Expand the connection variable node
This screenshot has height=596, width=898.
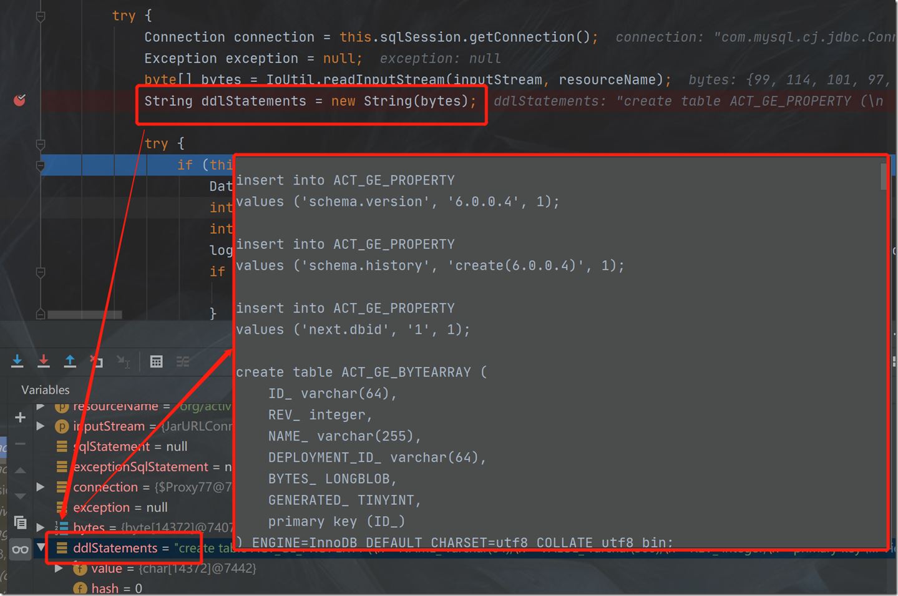click(41, 487)
